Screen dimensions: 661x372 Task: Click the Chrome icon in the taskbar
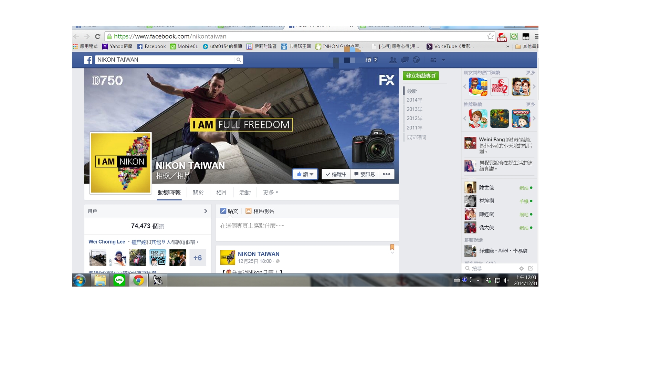(139, 280)
